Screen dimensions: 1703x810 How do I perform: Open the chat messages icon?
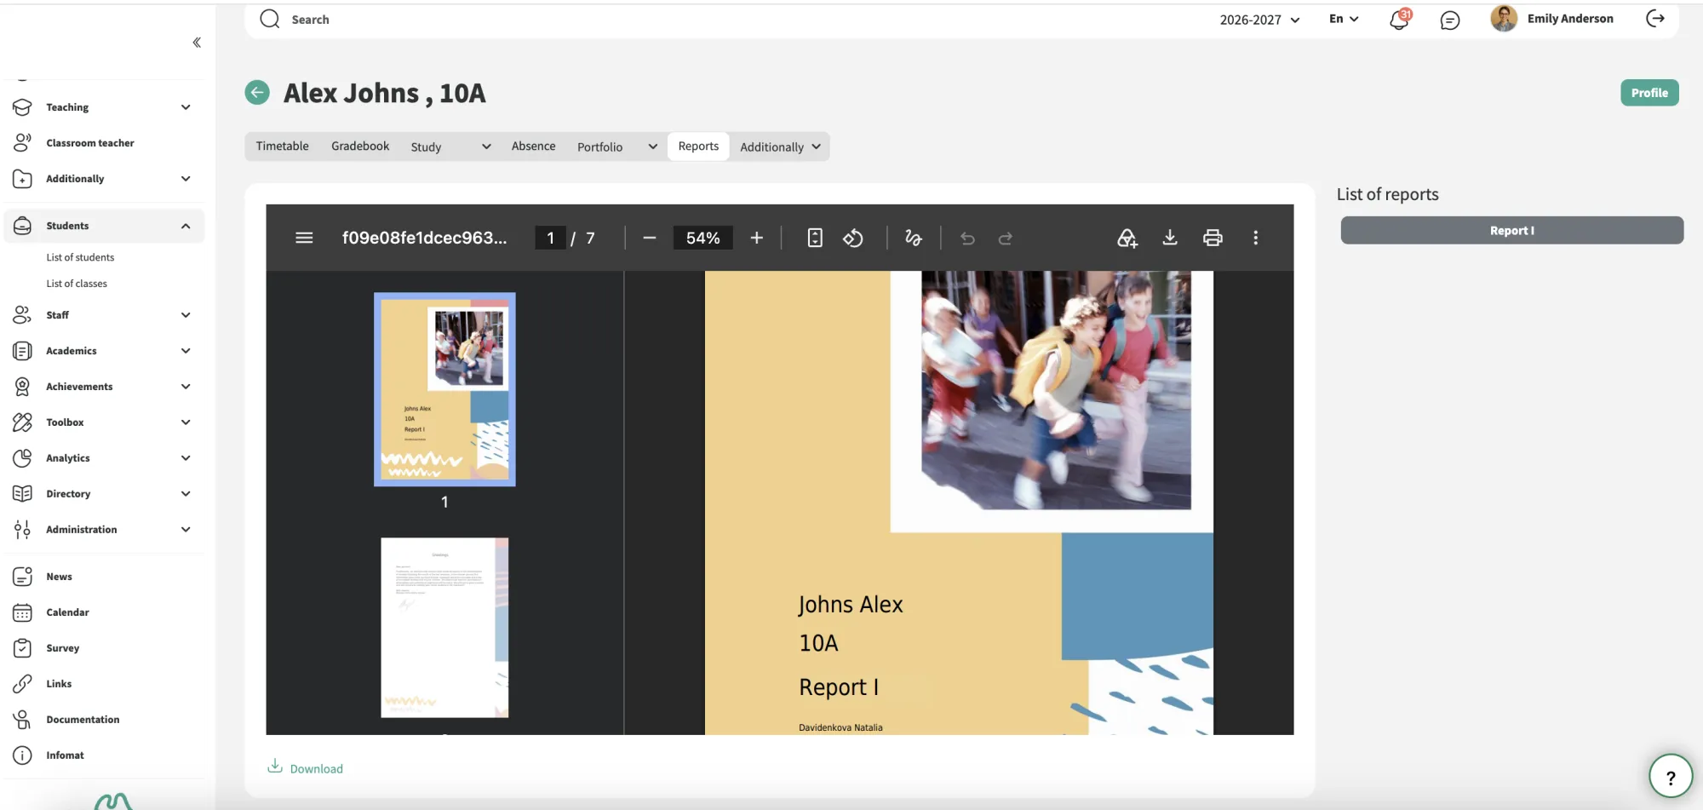(1450, 20)
